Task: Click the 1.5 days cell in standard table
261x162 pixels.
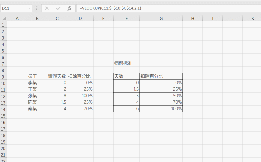Action: [x=126, y=89]
